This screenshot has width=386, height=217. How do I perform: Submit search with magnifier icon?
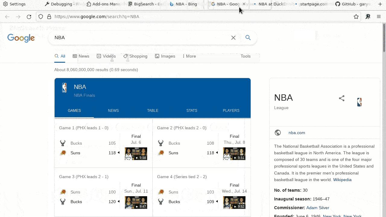[x=248, y=38]
